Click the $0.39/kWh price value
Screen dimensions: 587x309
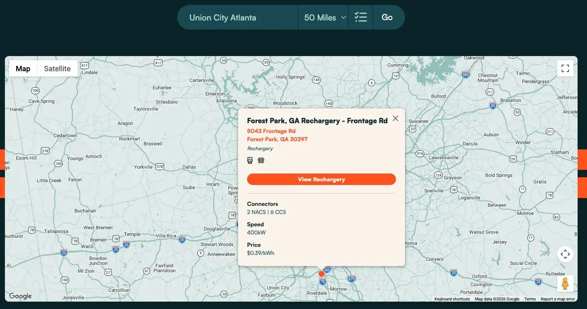coord(260,253)
